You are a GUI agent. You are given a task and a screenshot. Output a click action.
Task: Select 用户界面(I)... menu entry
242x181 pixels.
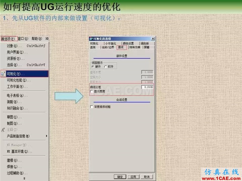17,52
